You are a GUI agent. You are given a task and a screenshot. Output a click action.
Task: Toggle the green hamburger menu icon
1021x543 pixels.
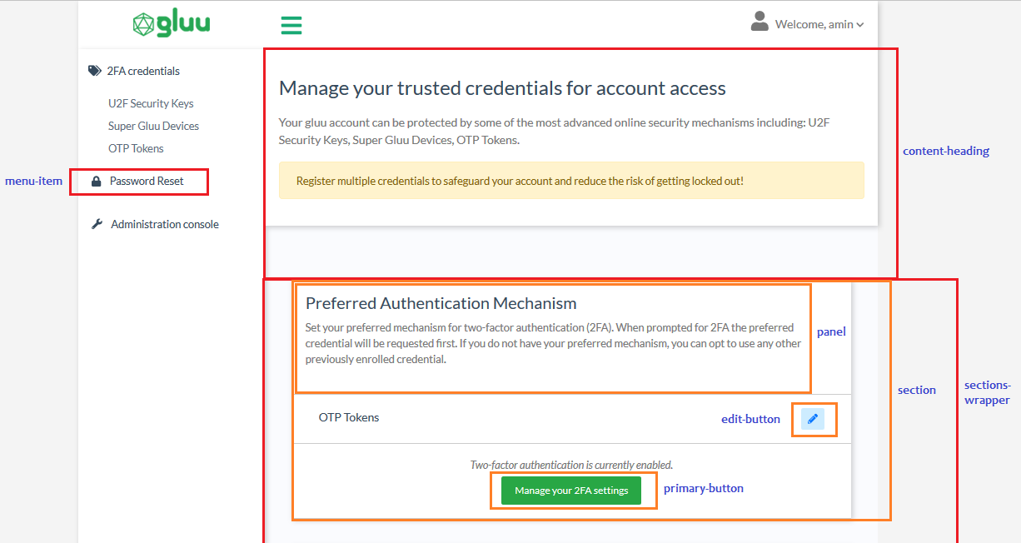point(291,25)
